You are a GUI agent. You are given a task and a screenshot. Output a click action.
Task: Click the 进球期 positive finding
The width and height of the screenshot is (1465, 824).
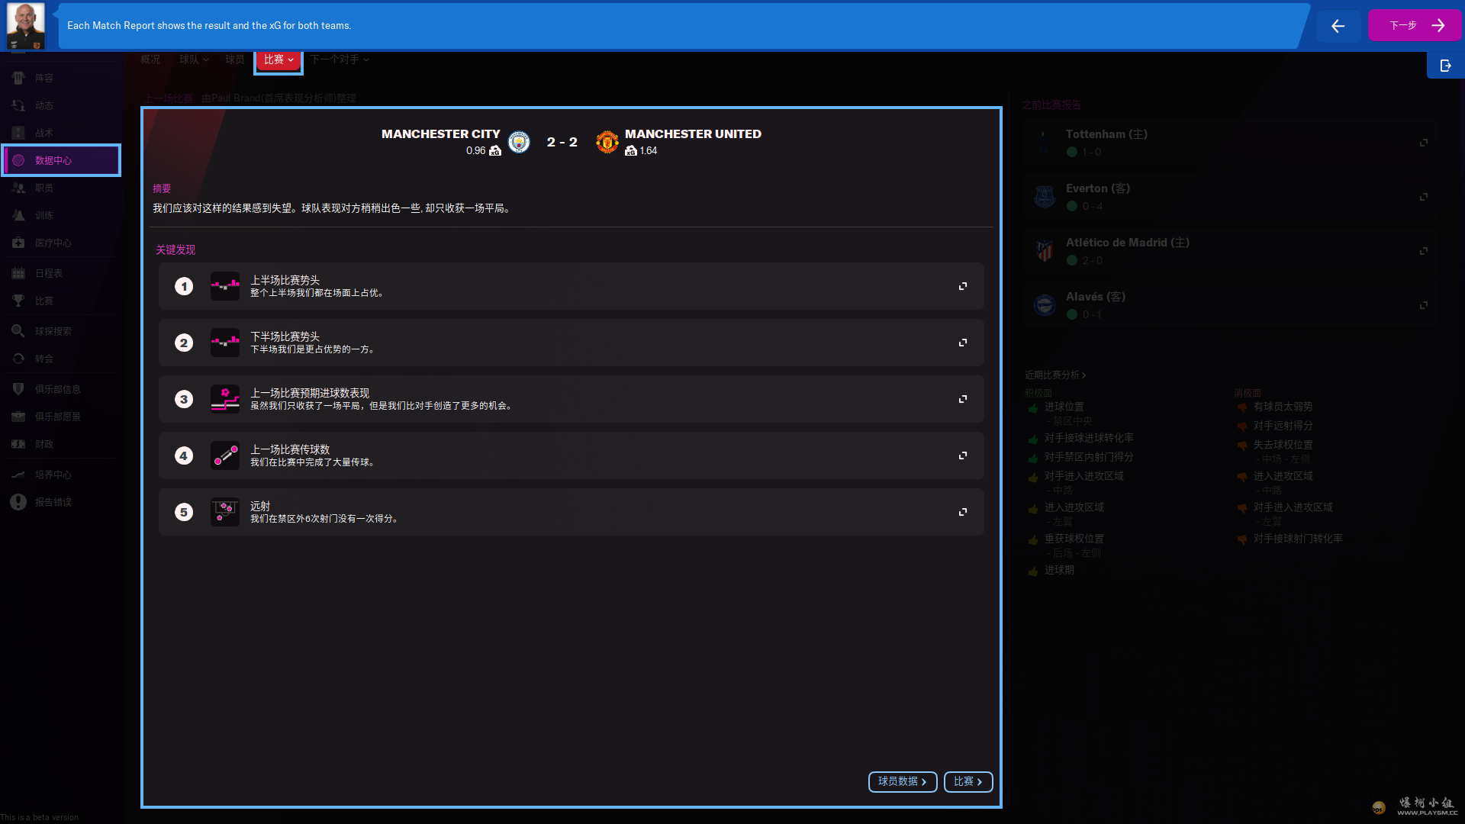coord(1059,571)
